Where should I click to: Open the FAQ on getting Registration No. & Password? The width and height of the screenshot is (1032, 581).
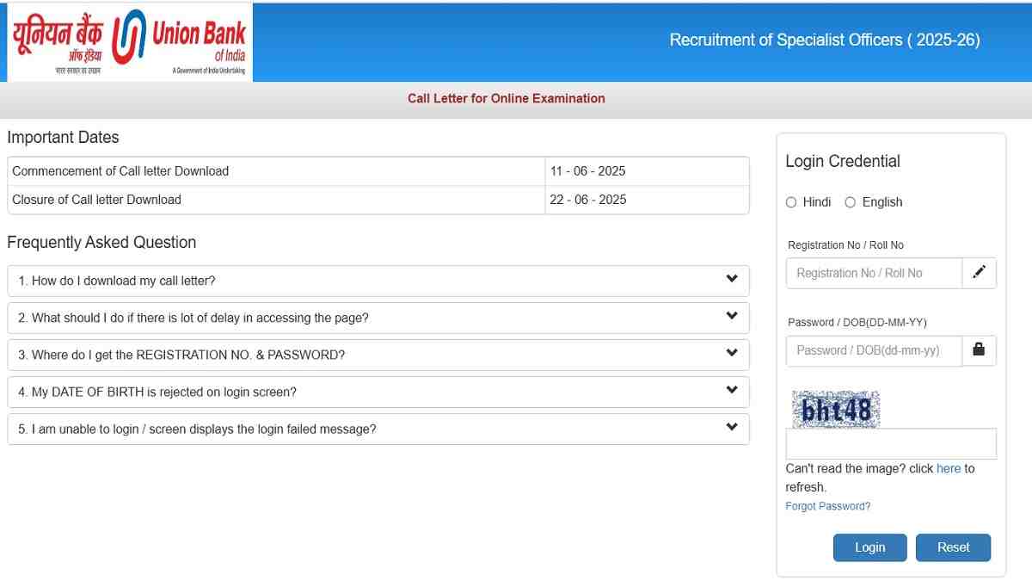(378, 355)
